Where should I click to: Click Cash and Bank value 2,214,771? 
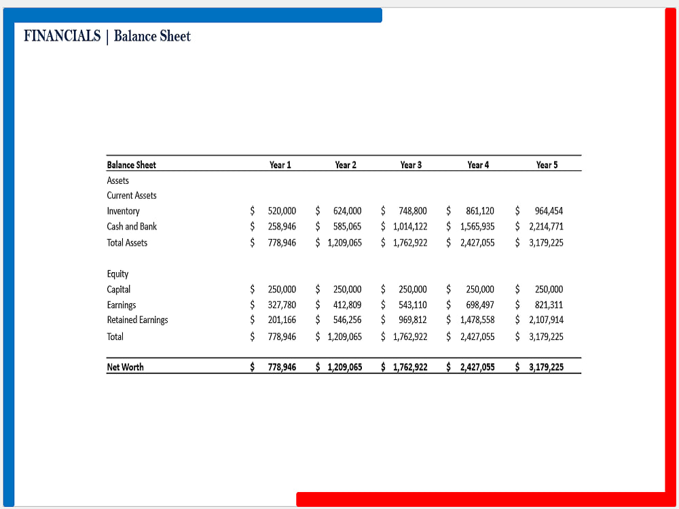coord(546,227)
